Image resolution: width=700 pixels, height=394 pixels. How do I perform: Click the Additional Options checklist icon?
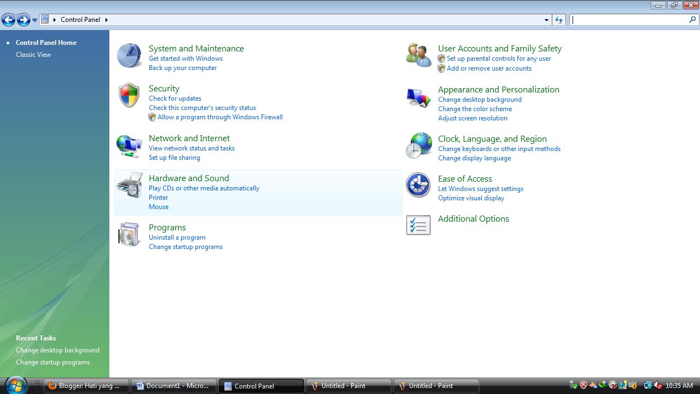point(418,225)
